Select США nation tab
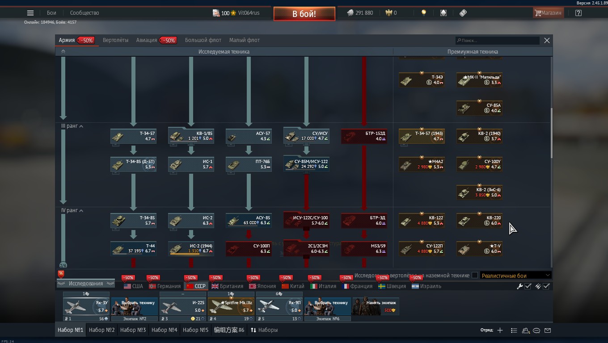Viewport: 608px width, 343px height. [x=133, y=286]
